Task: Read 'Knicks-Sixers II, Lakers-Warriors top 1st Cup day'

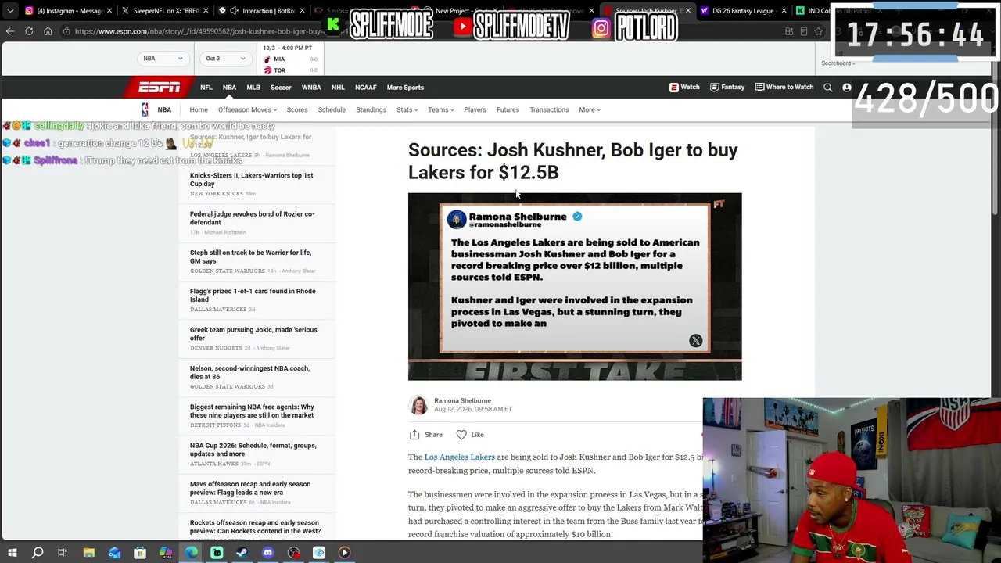Action: coord(251,180)
